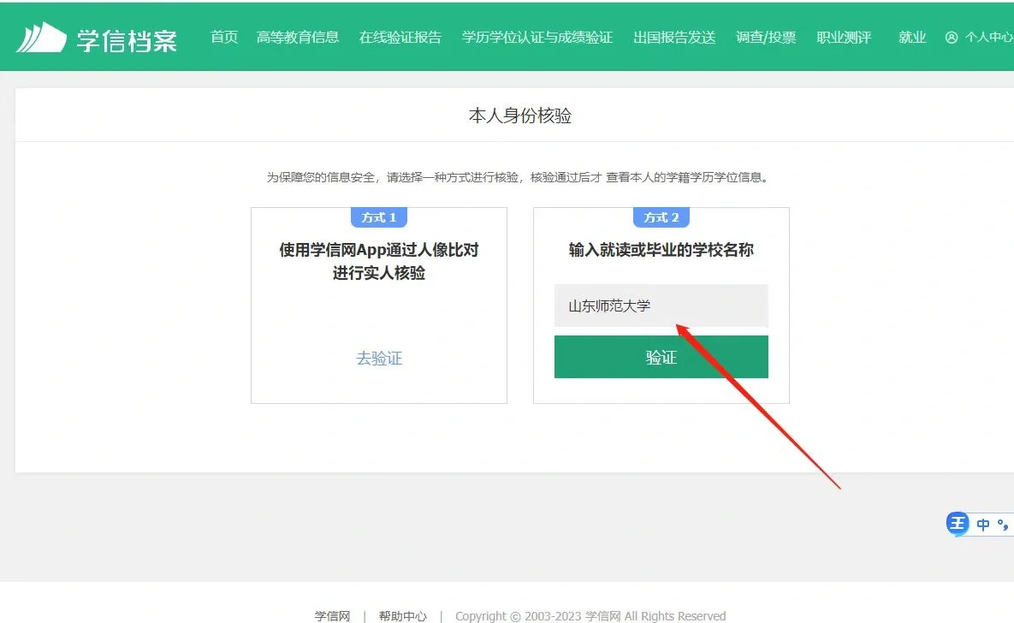The width and height of the screenshot is (1014, 623).
Task: Click 输入就读或毕业的学校名称 heading
Action: (x=661, y=250)
